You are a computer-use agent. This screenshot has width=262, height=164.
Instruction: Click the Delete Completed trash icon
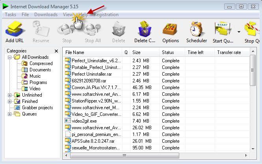pyautogui.click(x=145, y=29)
